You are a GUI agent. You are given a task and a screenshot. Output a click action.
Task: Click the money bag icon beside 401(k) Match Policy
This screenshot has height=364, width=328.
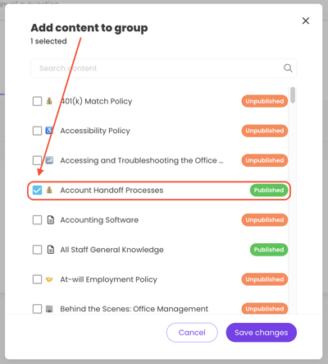[x=49, y=101]
